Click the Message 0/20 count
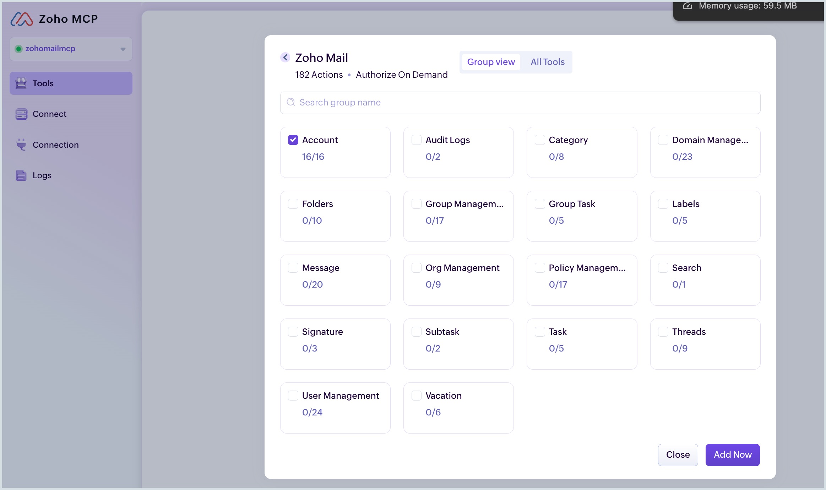826x490 pixels. tap(313, 284)
